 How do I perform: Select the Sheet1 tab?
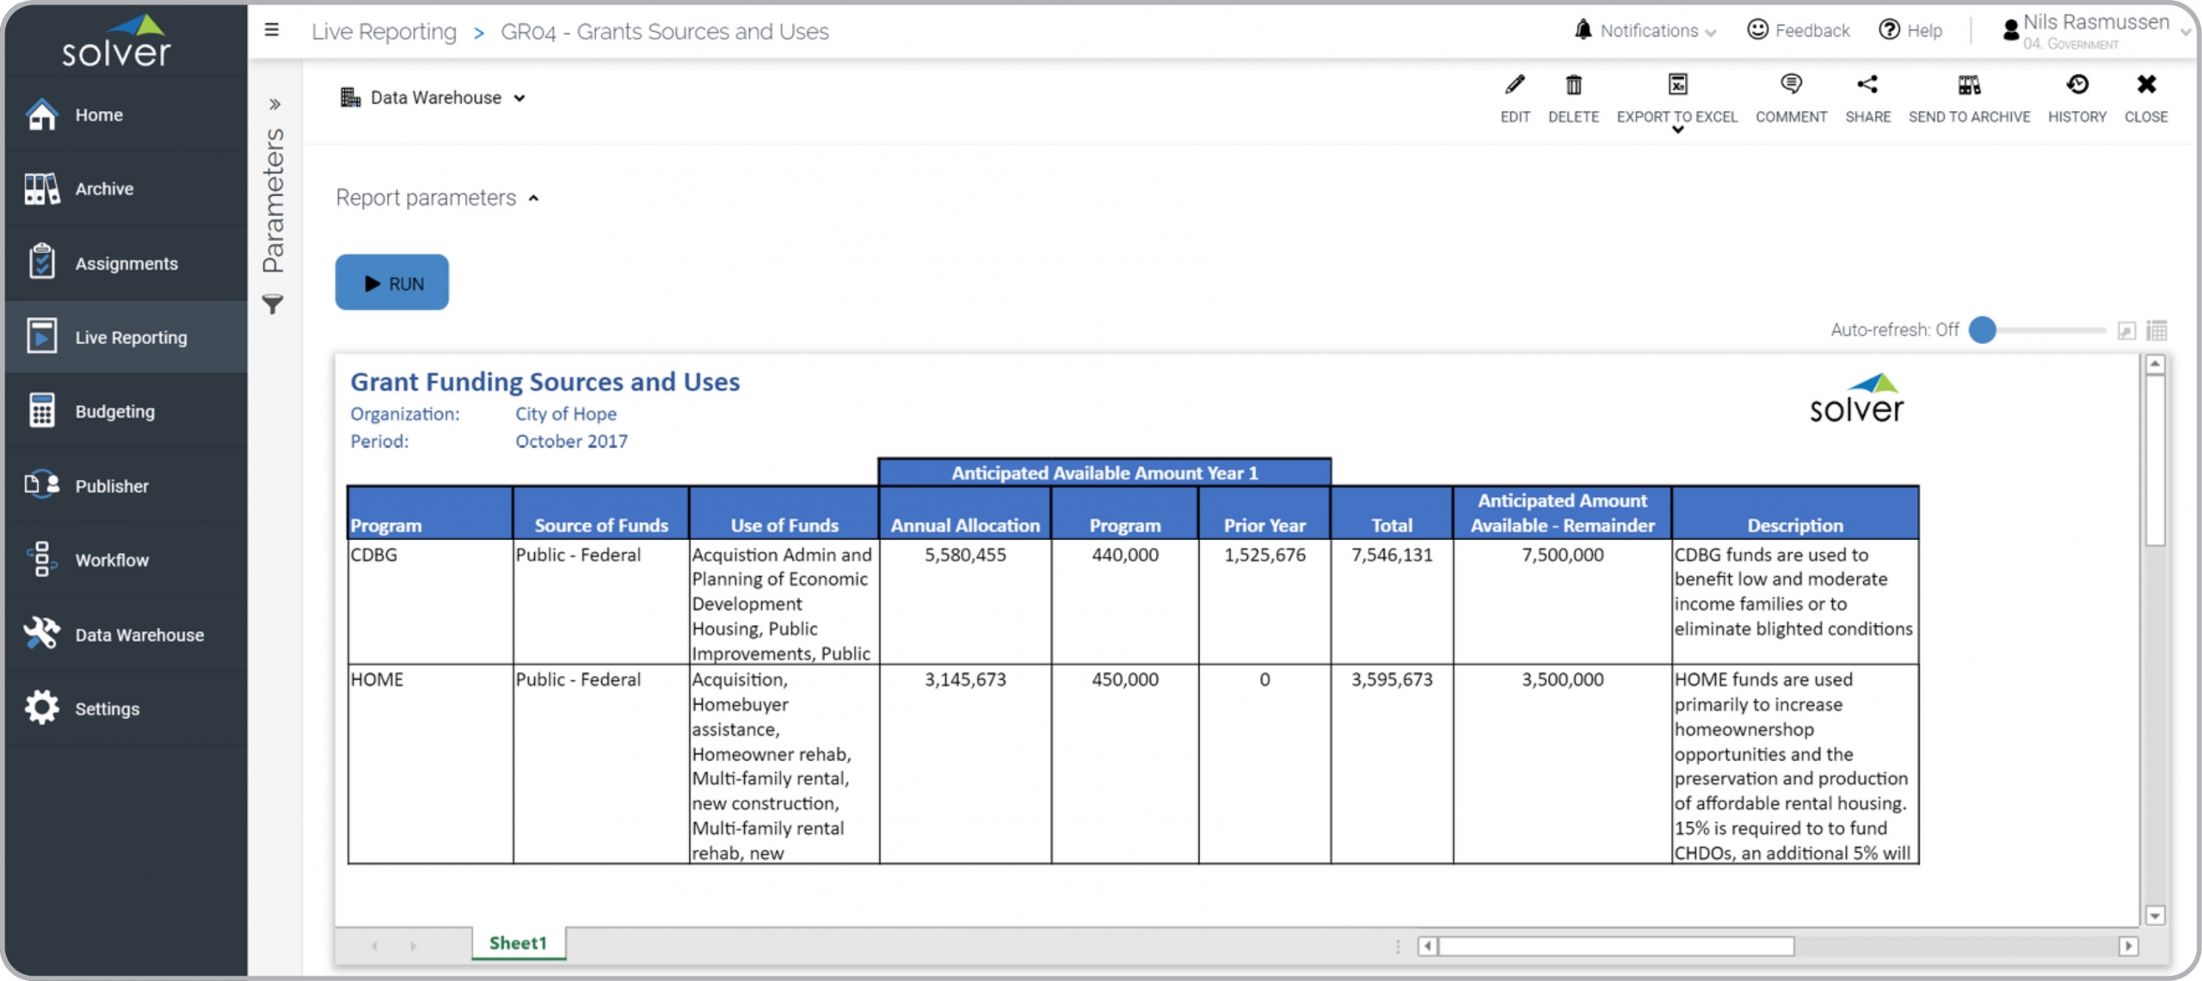pyautogui.click(x=518, y=942)
